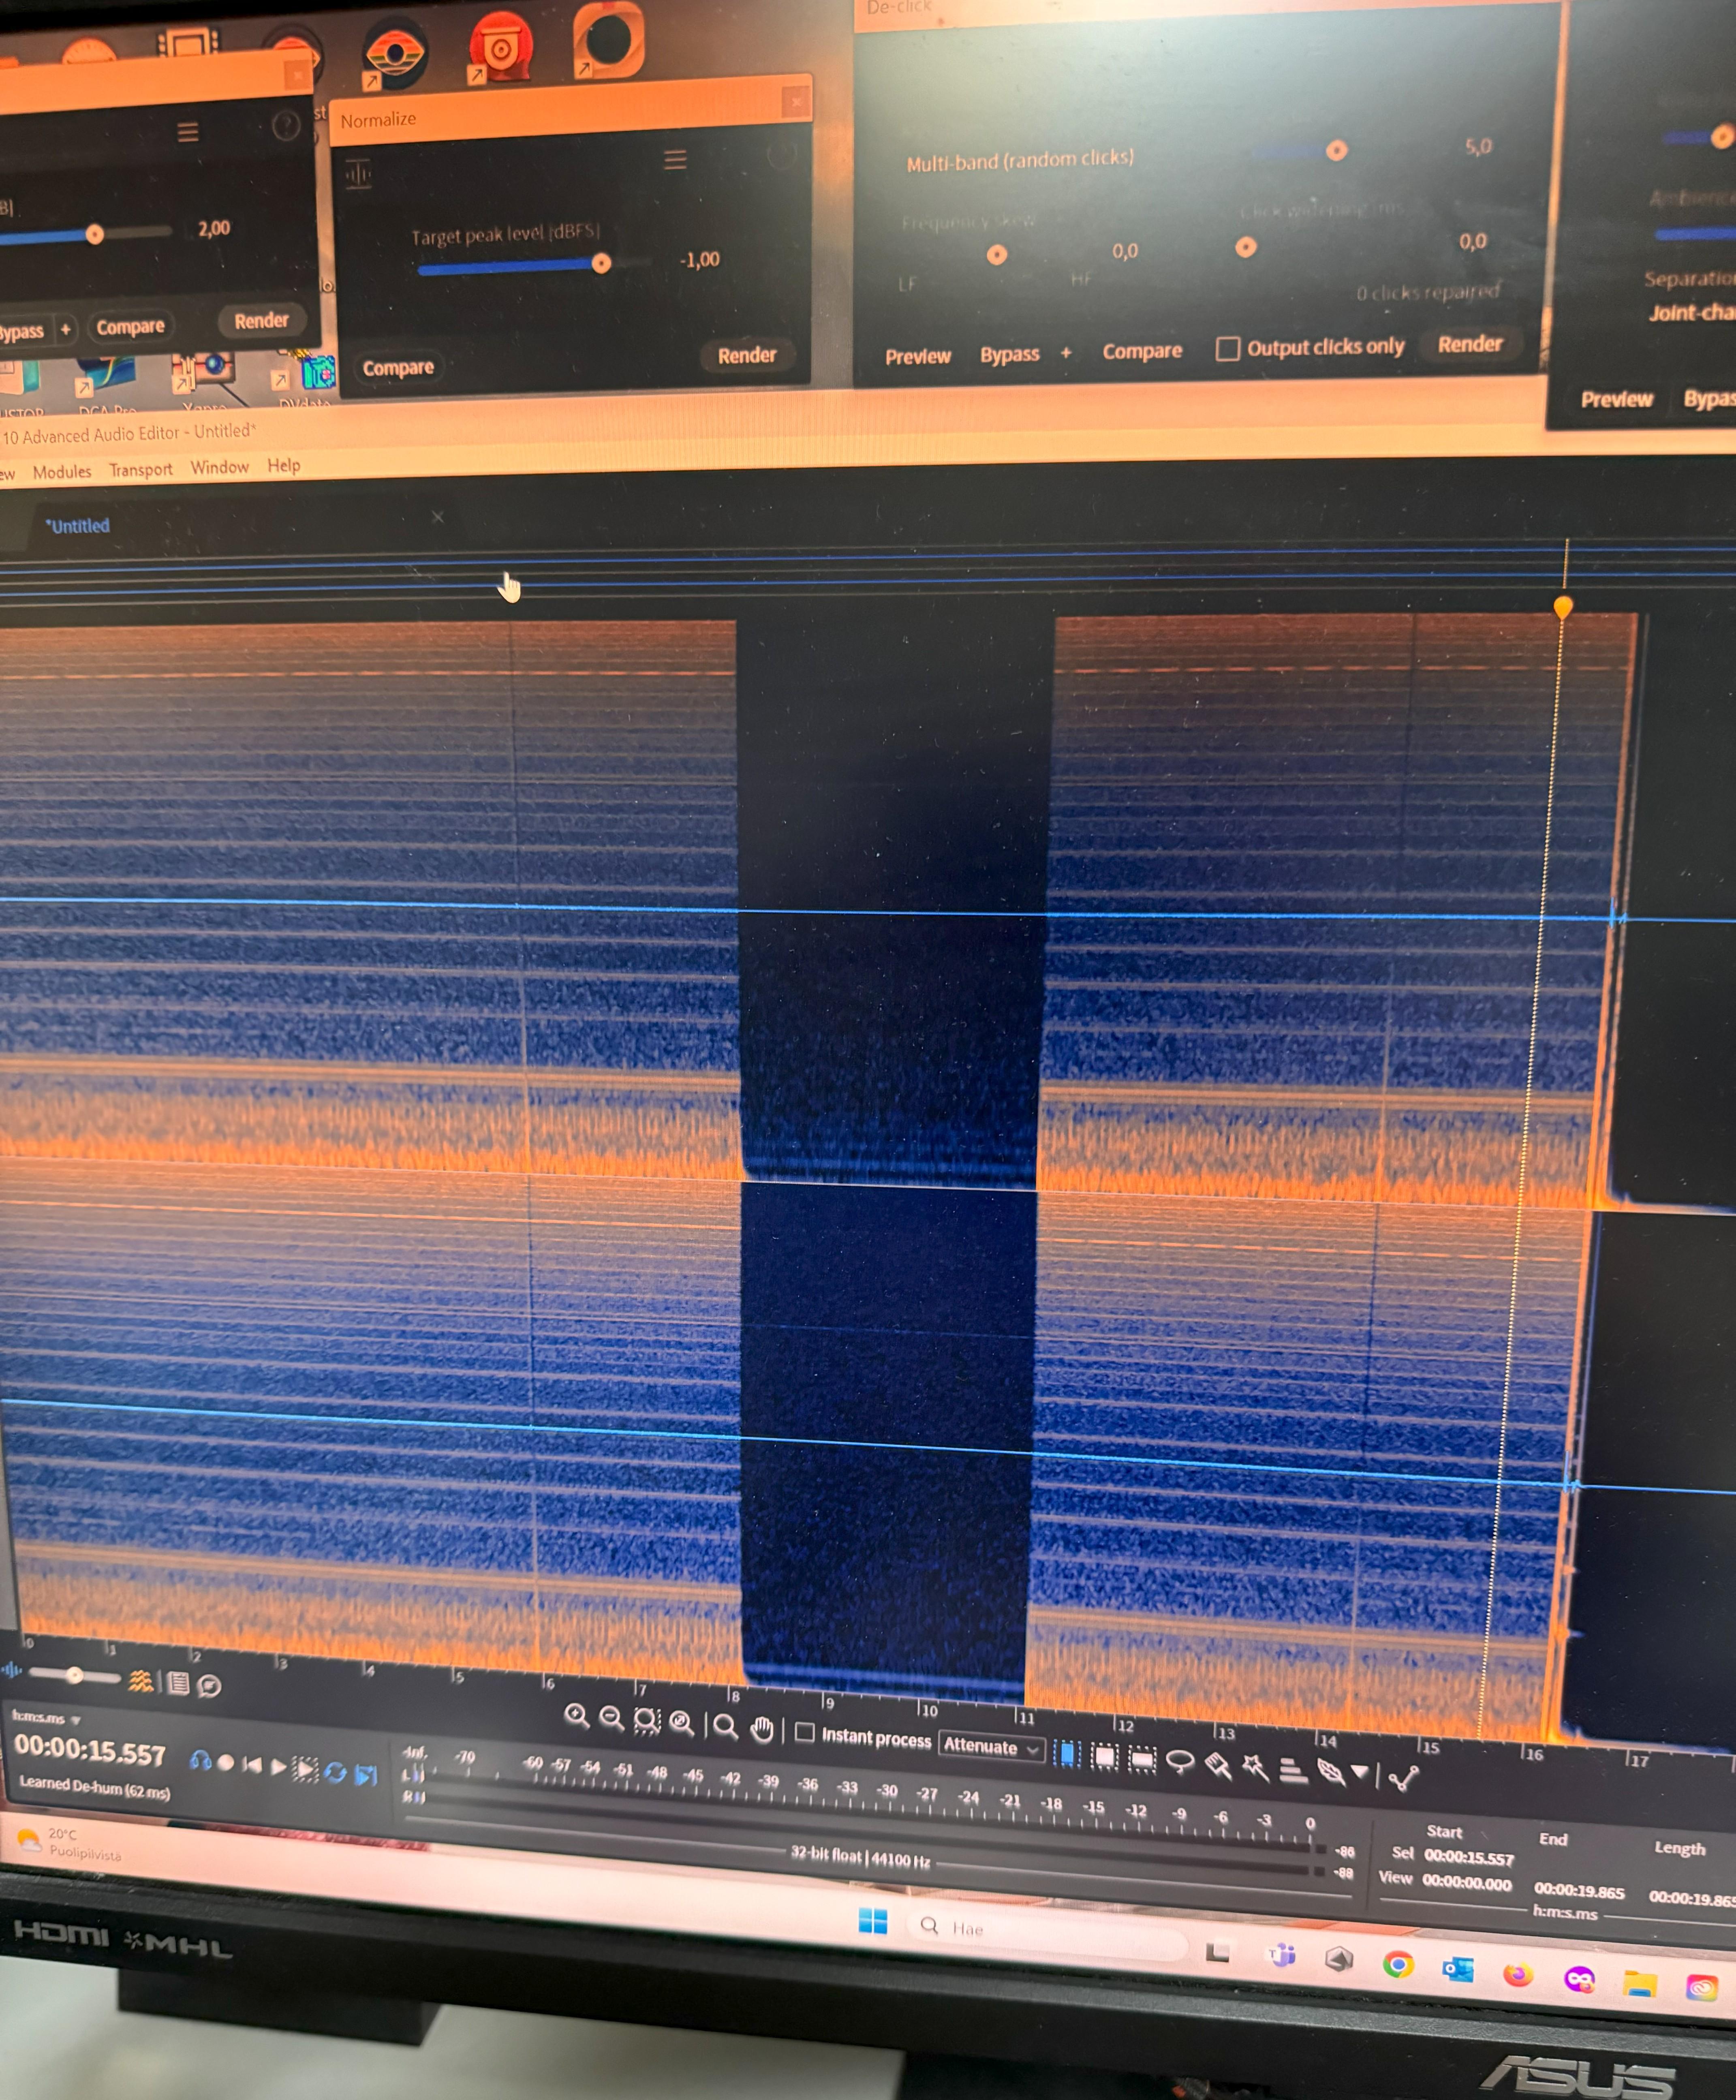
Task: Check the Output clicks only box
Action: pos(1227,348)
